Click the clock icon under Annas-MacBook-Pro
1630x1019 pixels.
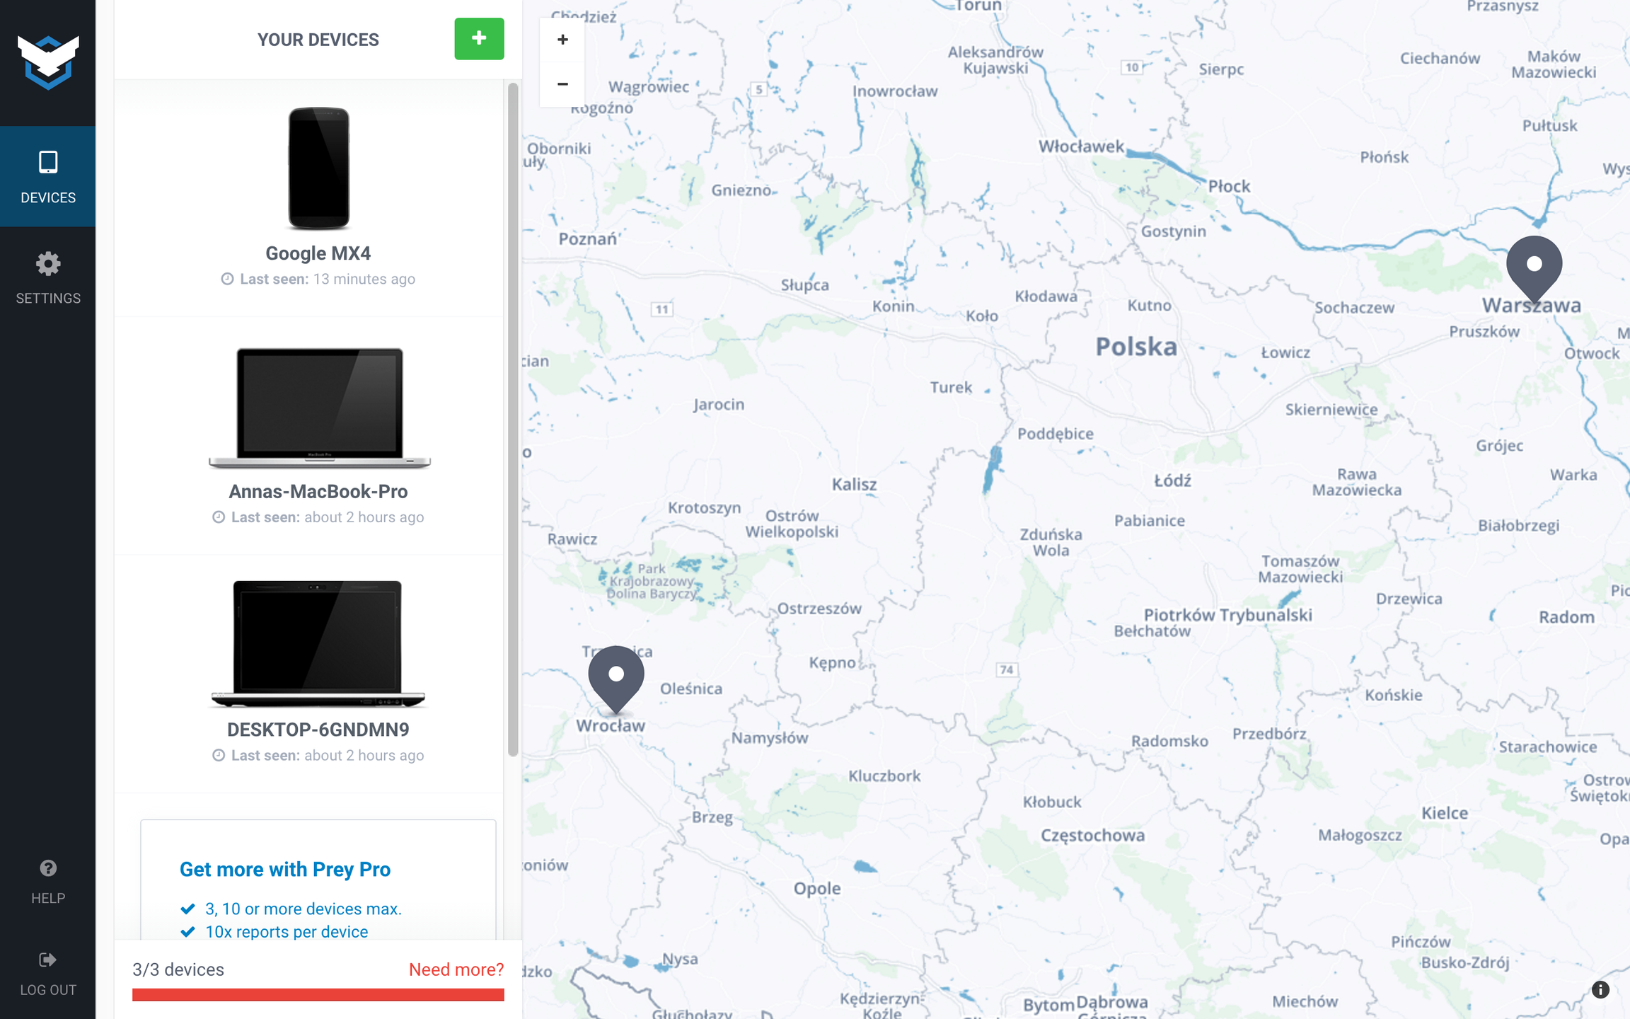(x=219, y=517)
